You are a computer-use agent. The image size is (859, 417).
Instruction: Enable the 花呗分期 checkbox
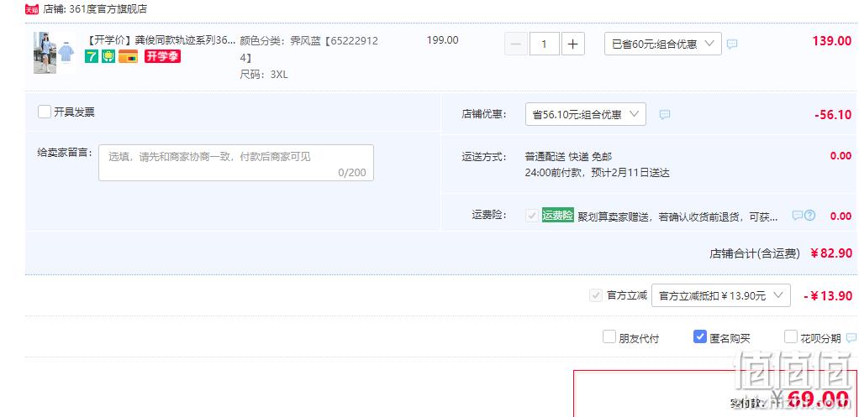point(791,336)
